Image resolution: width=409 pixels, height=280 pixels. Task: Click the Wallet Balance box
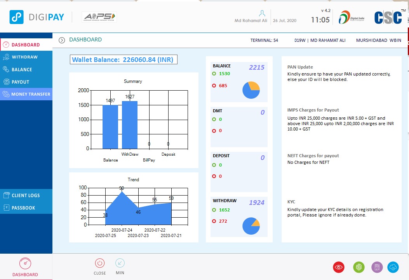click(x=124, y=60)
